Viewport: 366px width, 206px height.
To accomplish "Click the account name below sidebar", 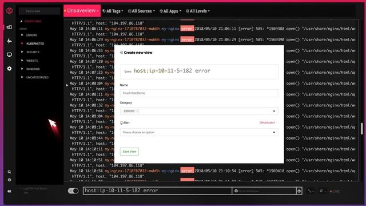I will [x=34, y=188].
